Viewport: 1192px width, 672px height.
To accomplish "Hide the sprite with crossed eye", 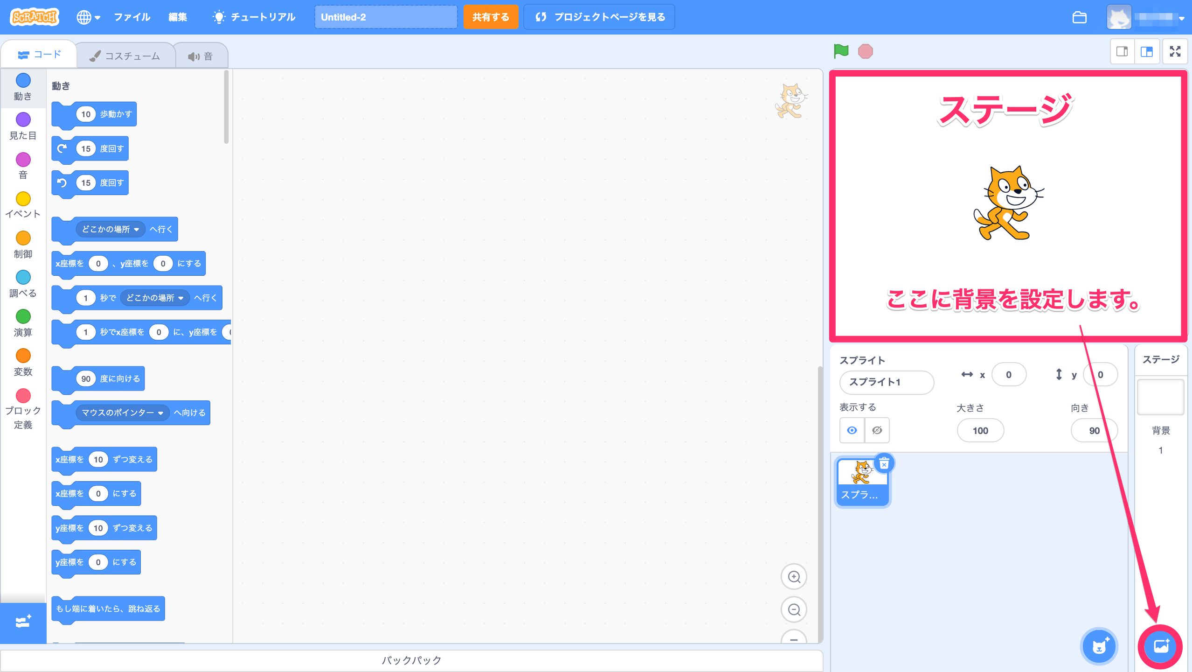I will [x=877, y=430].
